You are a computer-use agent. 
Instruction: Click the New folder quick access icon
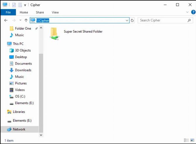[x=20, y=5]
